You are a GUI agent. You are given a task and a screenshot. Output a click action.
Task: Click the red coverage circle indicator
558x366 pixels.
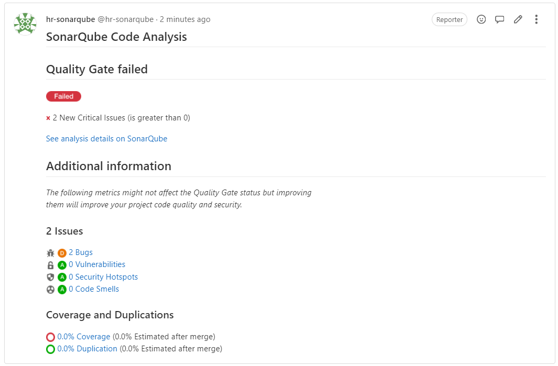(x=50, y=337)
